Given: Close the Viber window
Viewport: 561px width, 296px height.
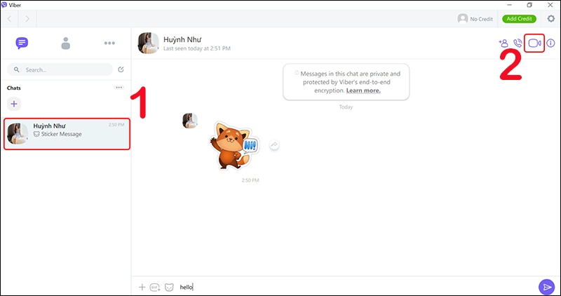Looking at the screenshot, I should [550, 5].
